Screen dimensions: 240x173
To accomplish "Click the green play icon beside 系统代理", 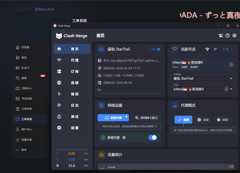I will click(103, 138).
